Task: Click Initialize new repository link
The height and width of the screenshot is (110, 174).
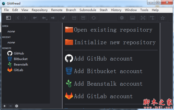Action: [x=115, y=43]
